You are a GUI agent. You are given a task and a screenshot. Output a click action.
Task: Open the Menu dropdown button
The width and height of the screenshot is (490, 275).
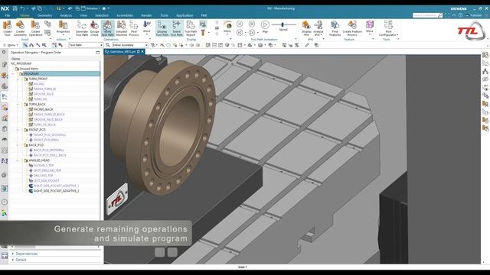point(10,45)
